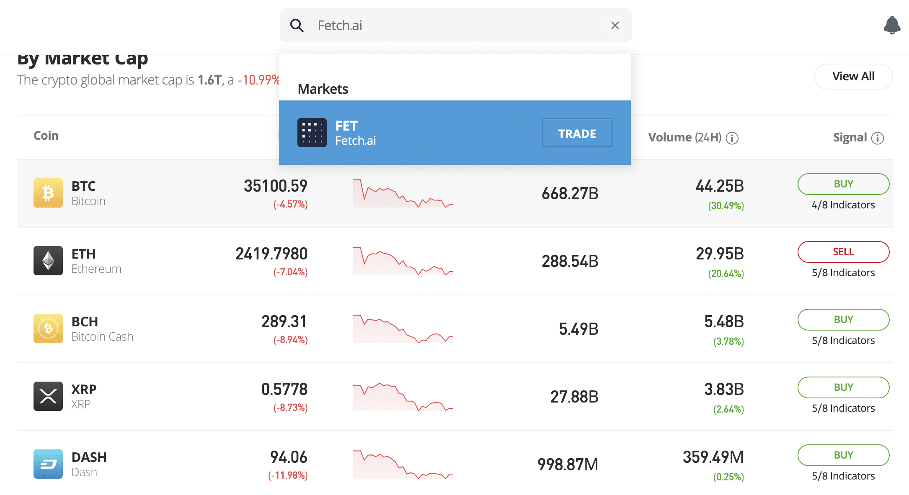
Task: Click the TRADE button for FET
Action: point(577,133)
